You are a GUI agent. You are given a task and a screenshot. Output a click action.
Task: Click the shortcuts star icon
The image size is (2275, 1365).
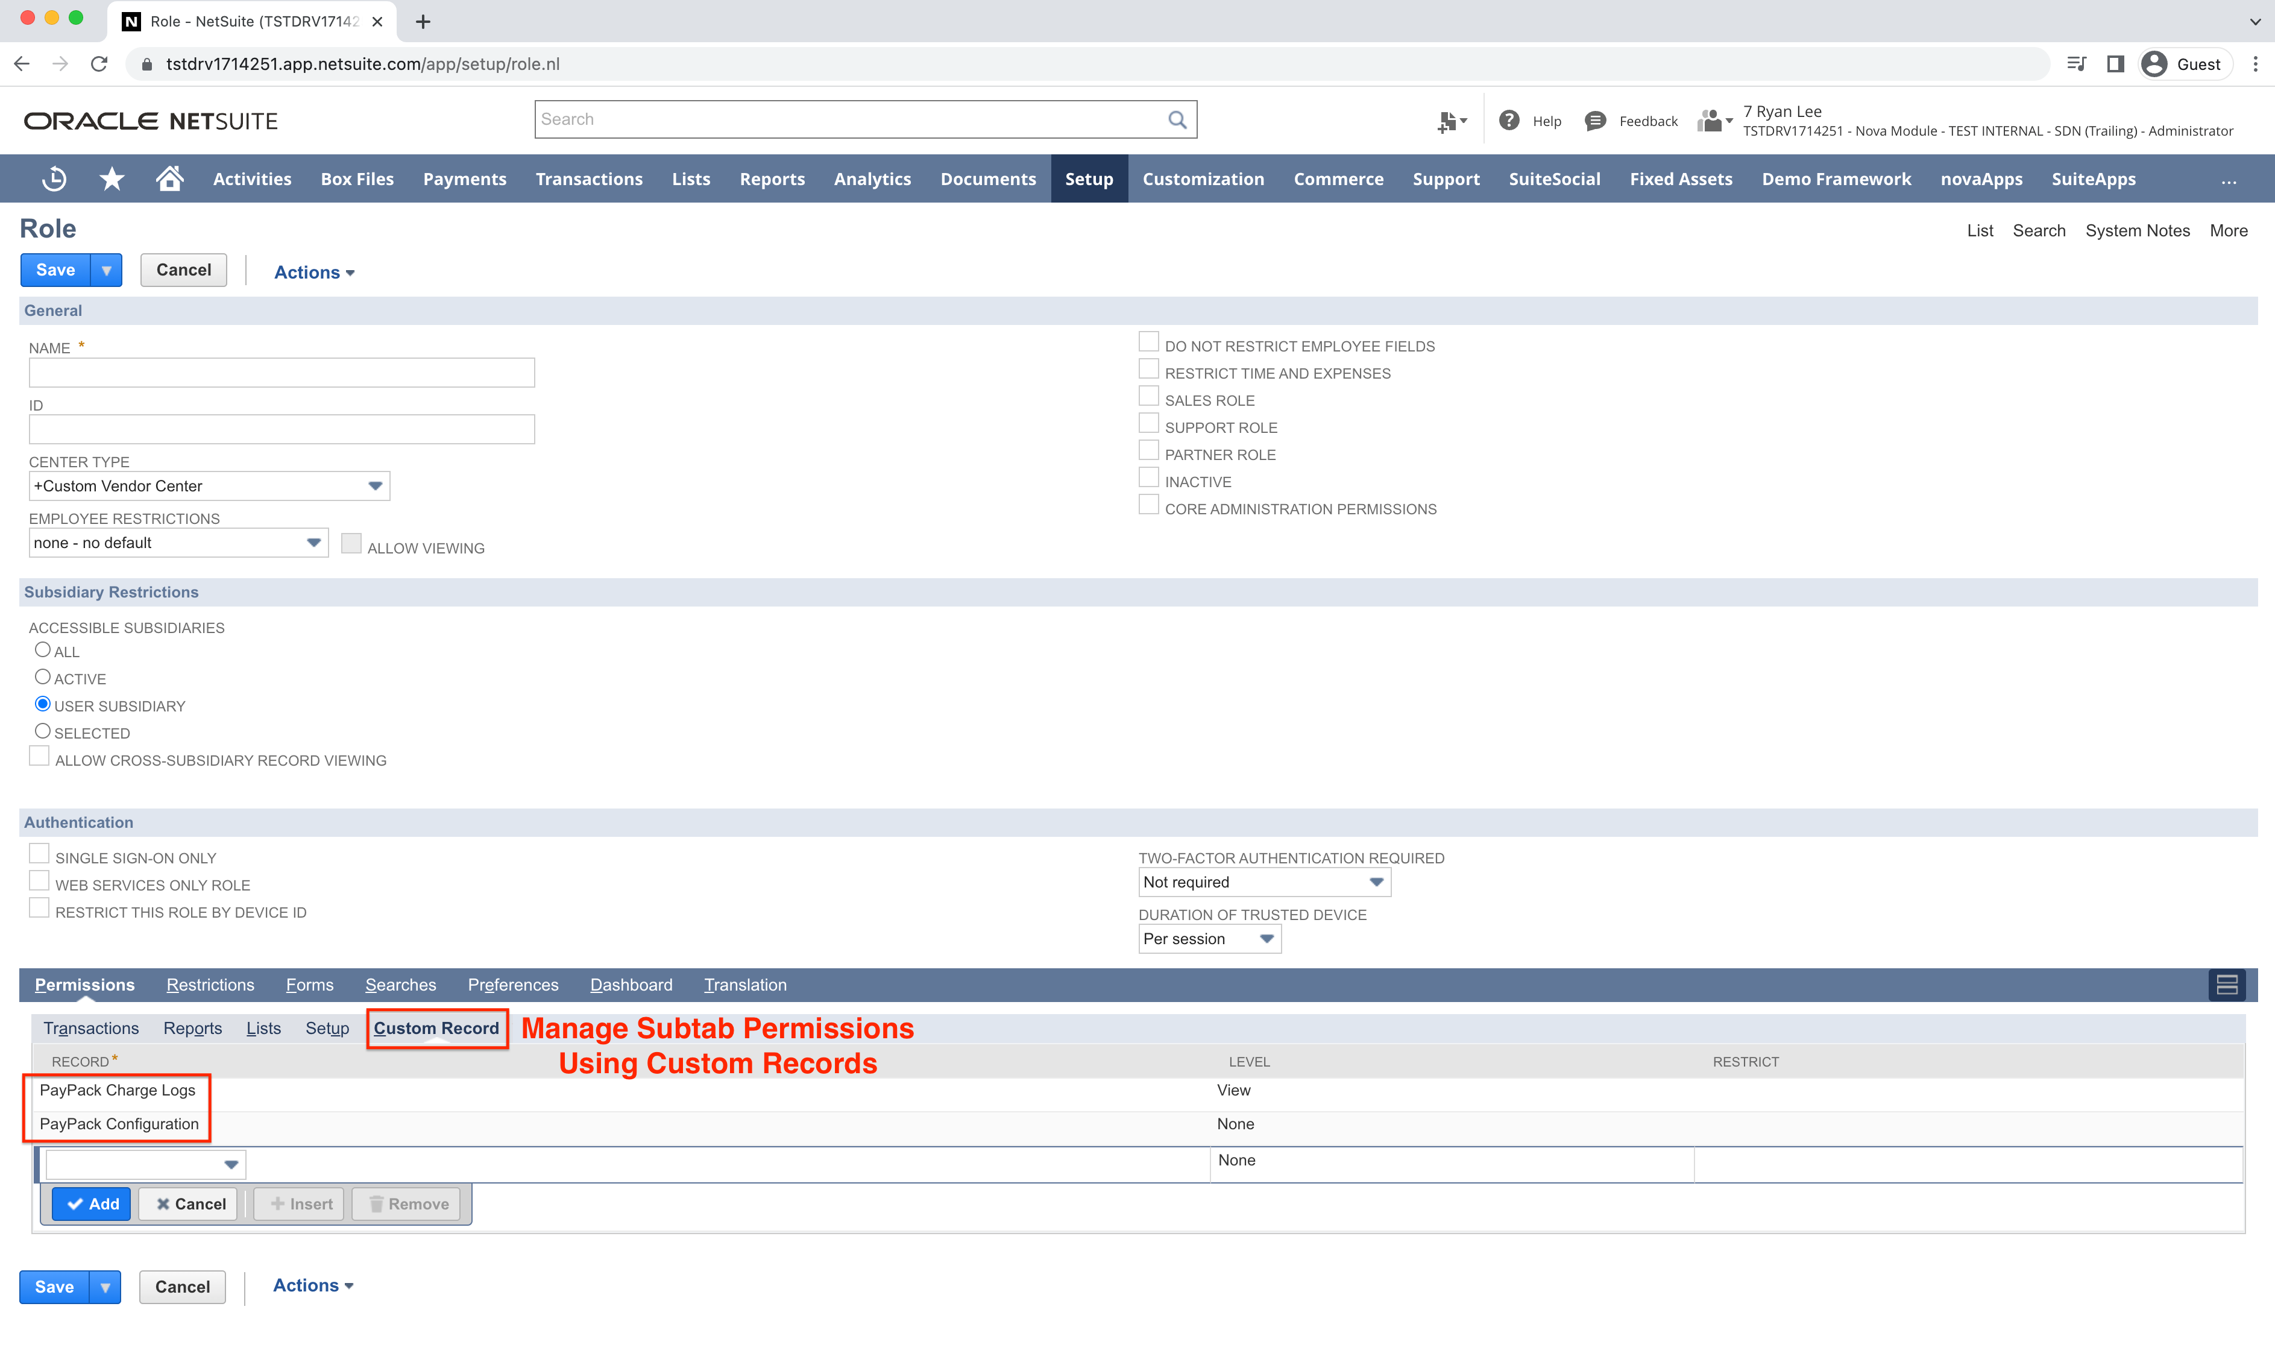click(112, 178)
